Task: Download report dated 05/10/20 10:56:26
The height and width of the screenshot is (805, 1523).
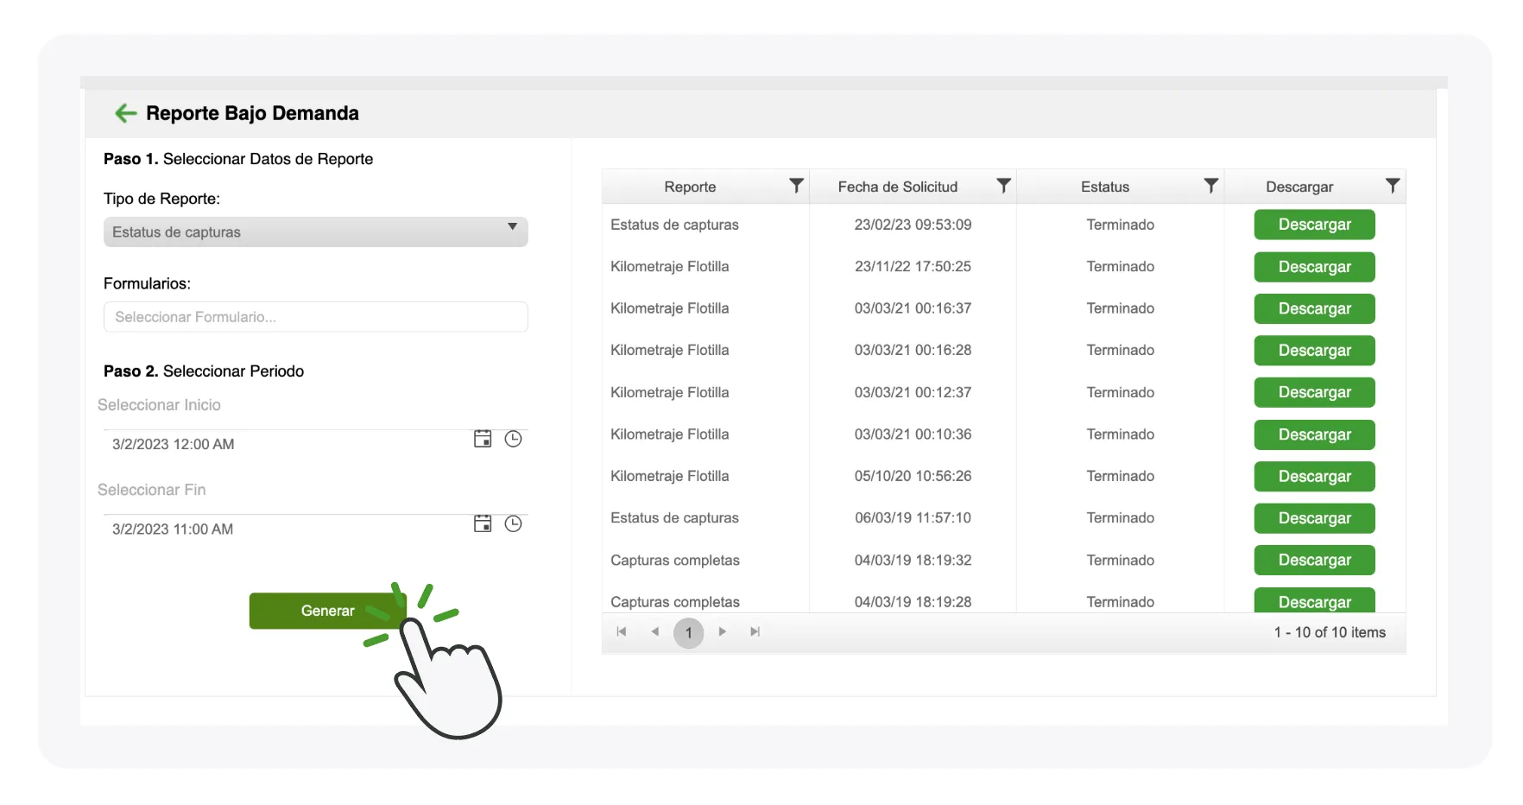Action: (1314, 476)
